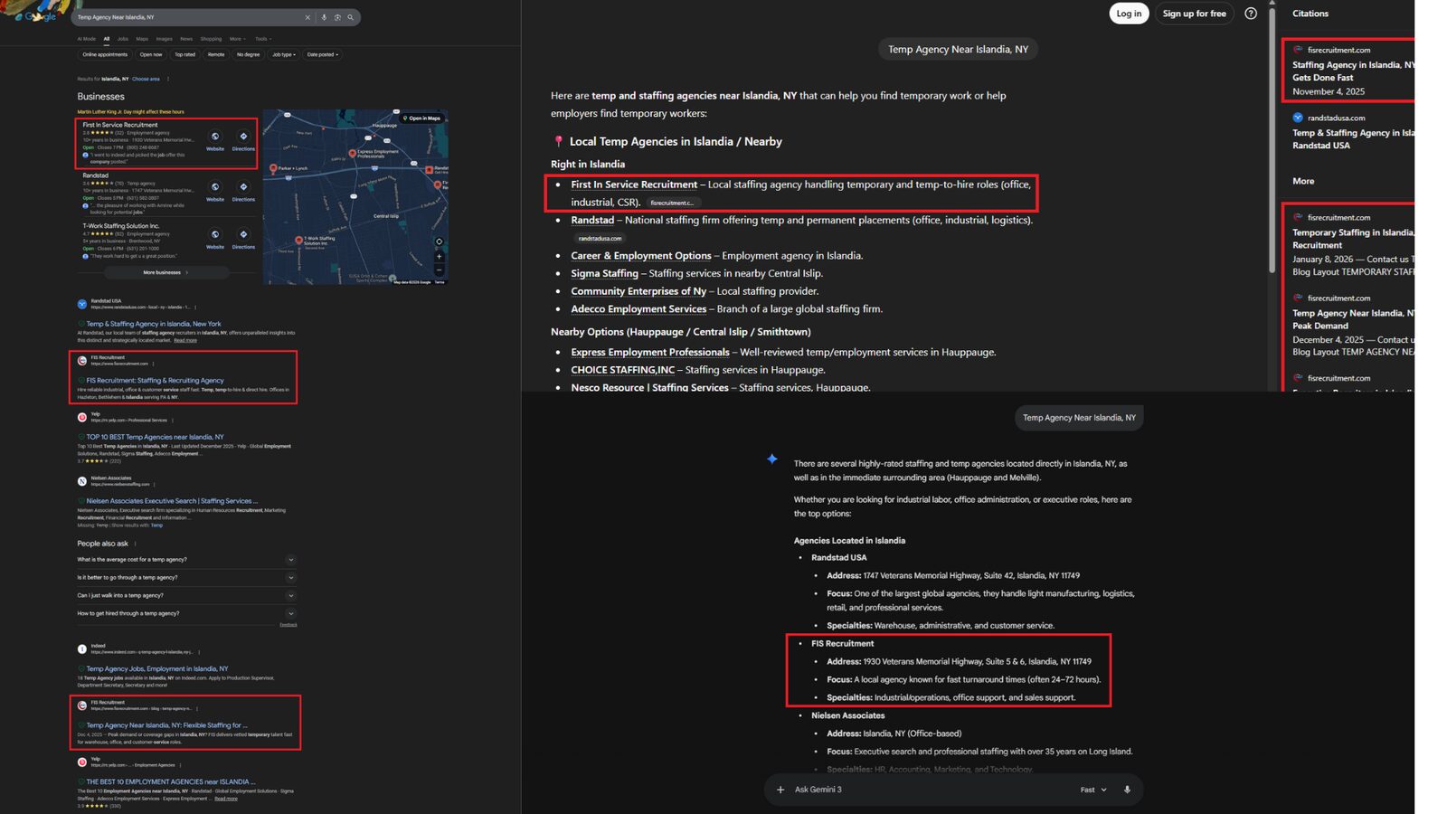
Task: Clear the Google search box with the X icon
Action: click(x=307, y=17)
